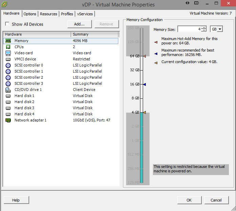
Task: Click the Network adapter 1 icon
Action: pos(8,120)
